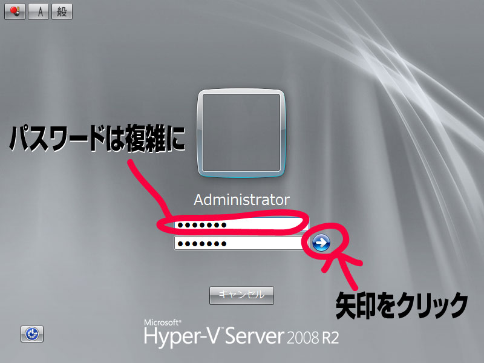
Task: Click the Hyper-V Server logo text
Action: (x=214, y=337)
